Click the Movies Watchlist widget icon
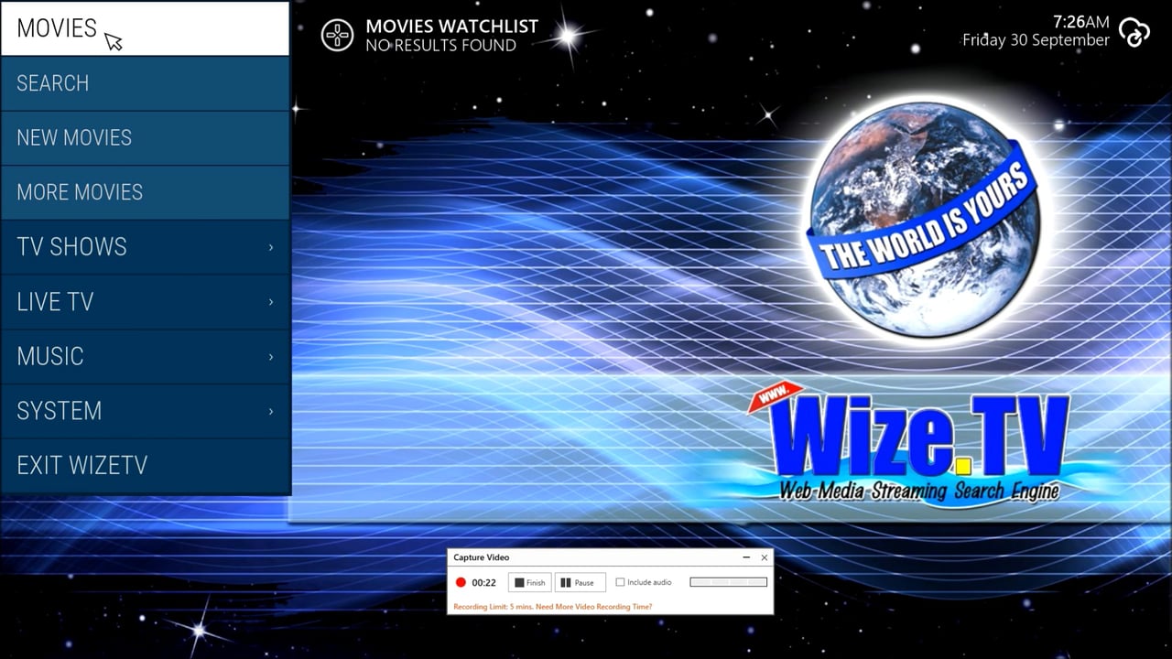The width and height of the screenshot is (1172, 659). (337, 35)
